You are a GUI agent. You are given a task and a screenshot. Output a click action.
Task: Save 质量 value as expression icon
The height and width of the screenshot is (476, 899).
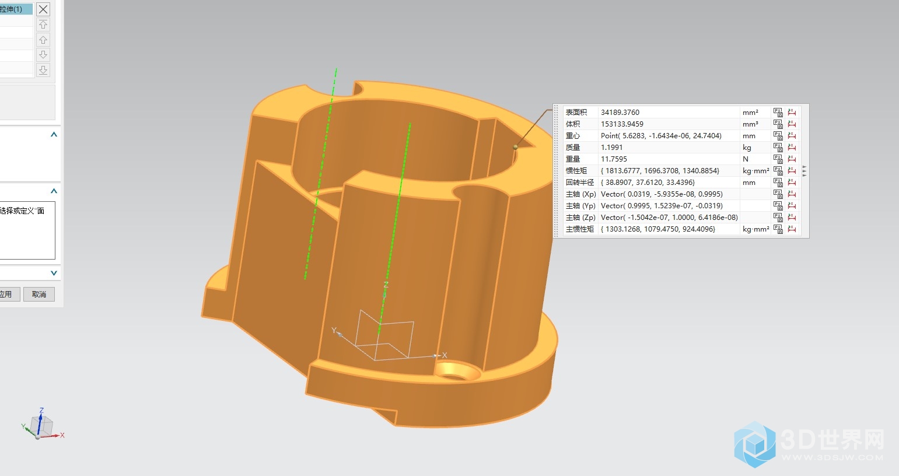[778, 147]
